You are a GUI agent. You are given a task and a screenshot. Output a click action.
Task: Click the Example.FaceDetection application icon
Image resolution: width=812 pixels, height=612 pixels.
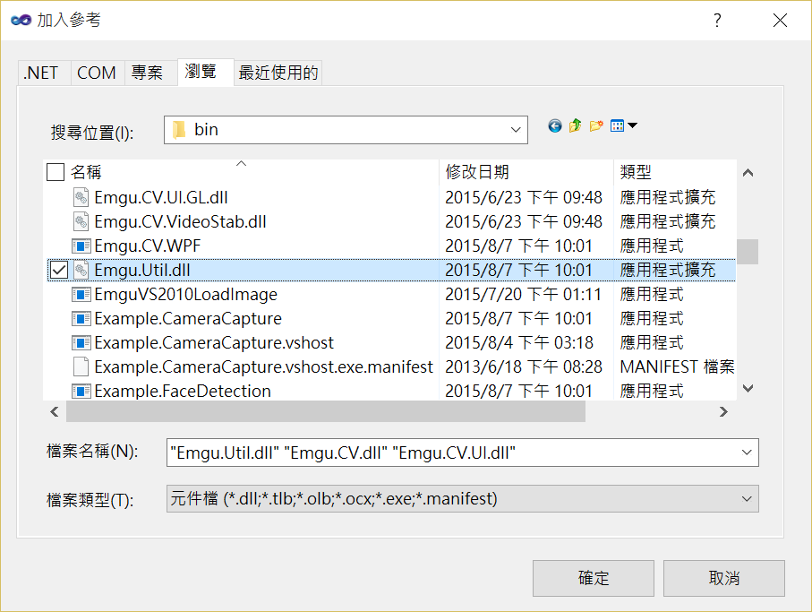[x=81, y=391]
